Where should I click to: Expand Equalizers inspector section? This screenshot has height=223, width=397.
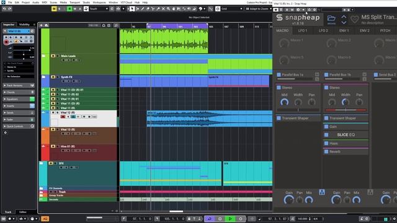click(19, 99)
